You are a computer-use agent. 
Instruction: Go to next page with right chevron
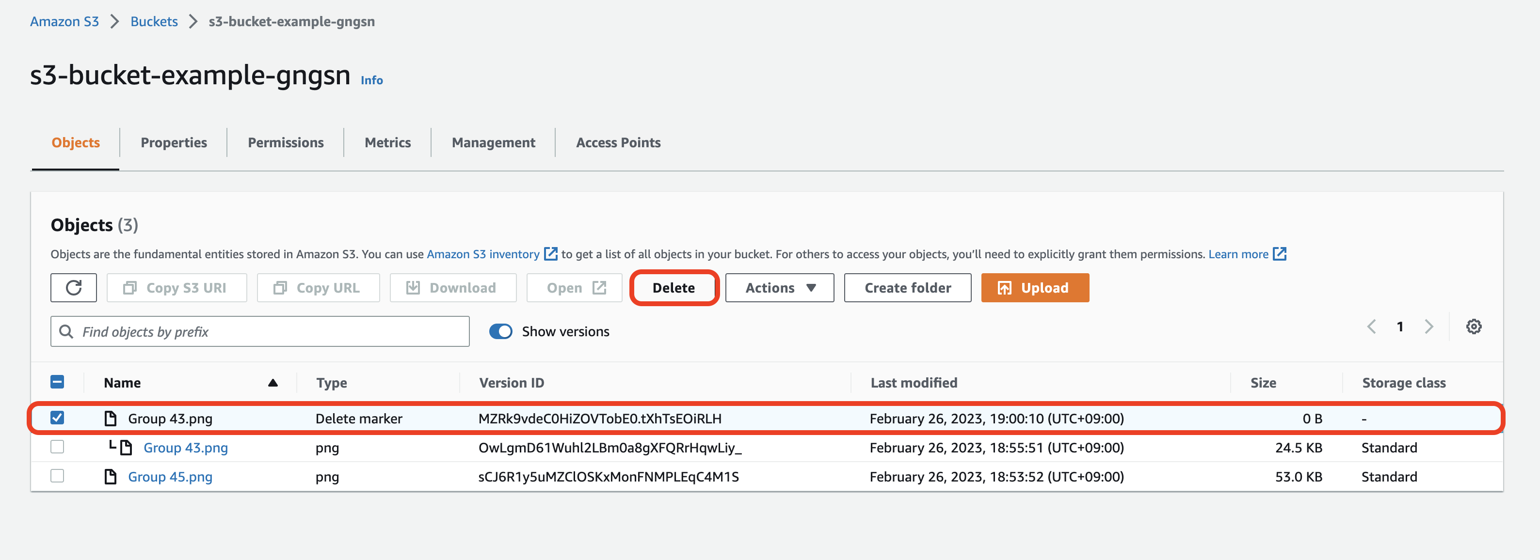(x=1429, y=327)
